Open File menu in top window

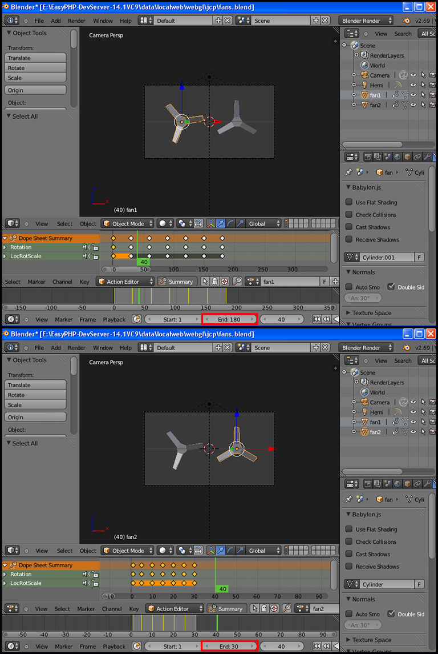(39, 21)
